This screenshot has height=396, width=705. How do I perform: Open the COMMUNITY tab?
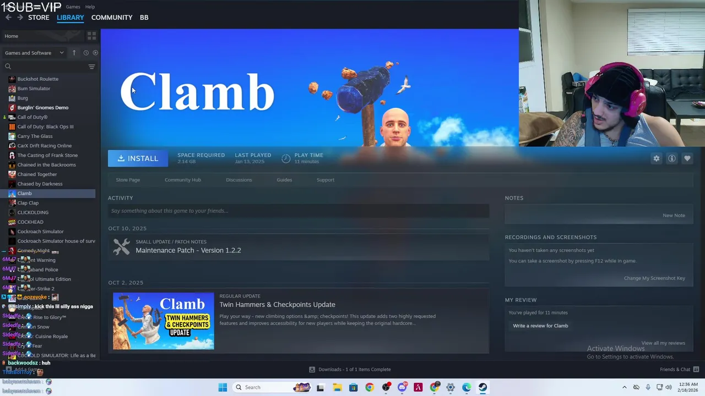click(x=112, y=18)
